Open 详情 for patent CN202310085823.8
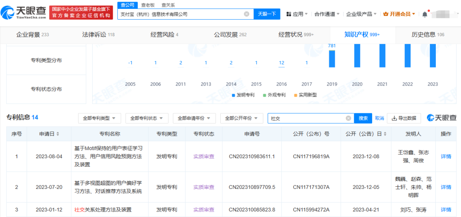 point(446,210)
